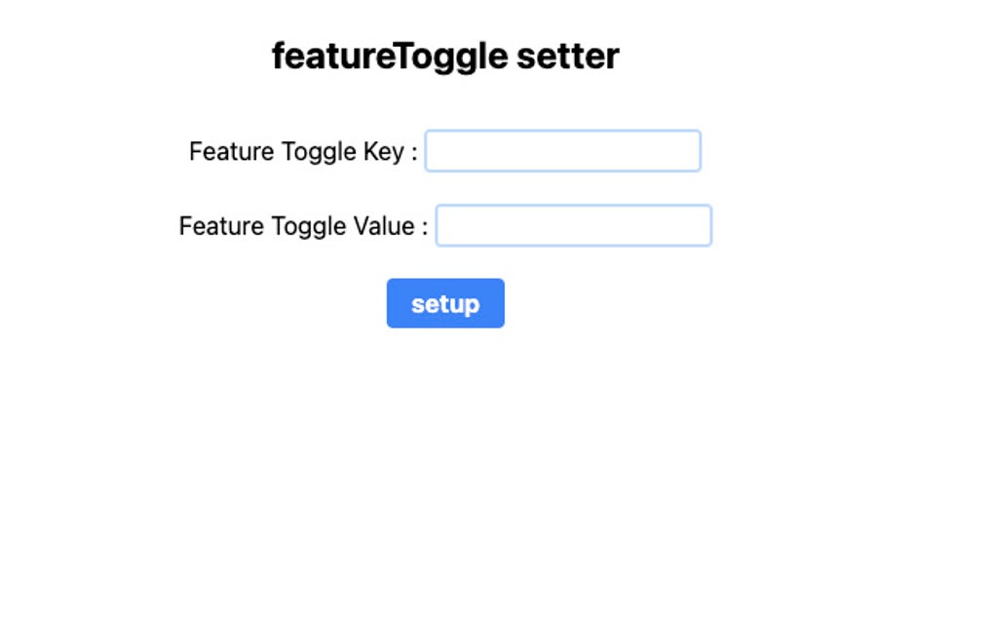Image resolution: width=994 pixels, height=622 pixels.
Task: Click the Feature Toggle Key label text
Action: coord(302,151)
